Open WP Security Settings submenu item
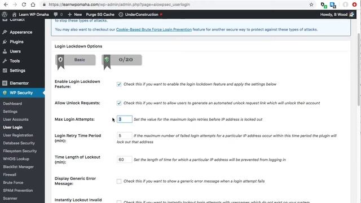The image size is (361, 203). click(x=10, y=112)
